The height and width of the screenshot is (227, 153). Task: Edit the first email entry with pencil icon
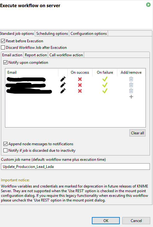[63, 79]
